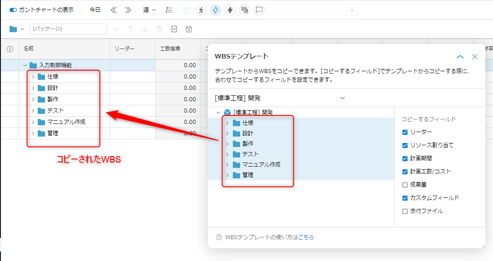Open the 週 time scale dropdown
This screenshot has height=261, width=493.
tap(149, 10)
